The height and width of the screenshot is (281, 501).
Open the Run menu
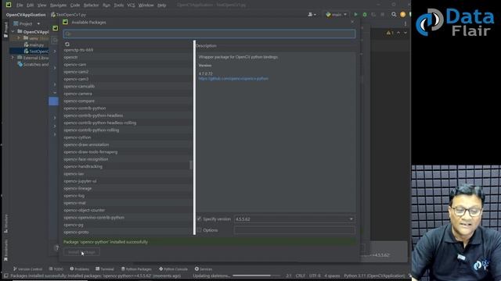106,5
